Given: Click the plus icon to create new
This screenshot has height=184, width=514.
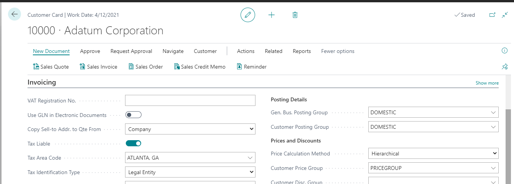Looking at the screenshot, I should click(272, 15).
